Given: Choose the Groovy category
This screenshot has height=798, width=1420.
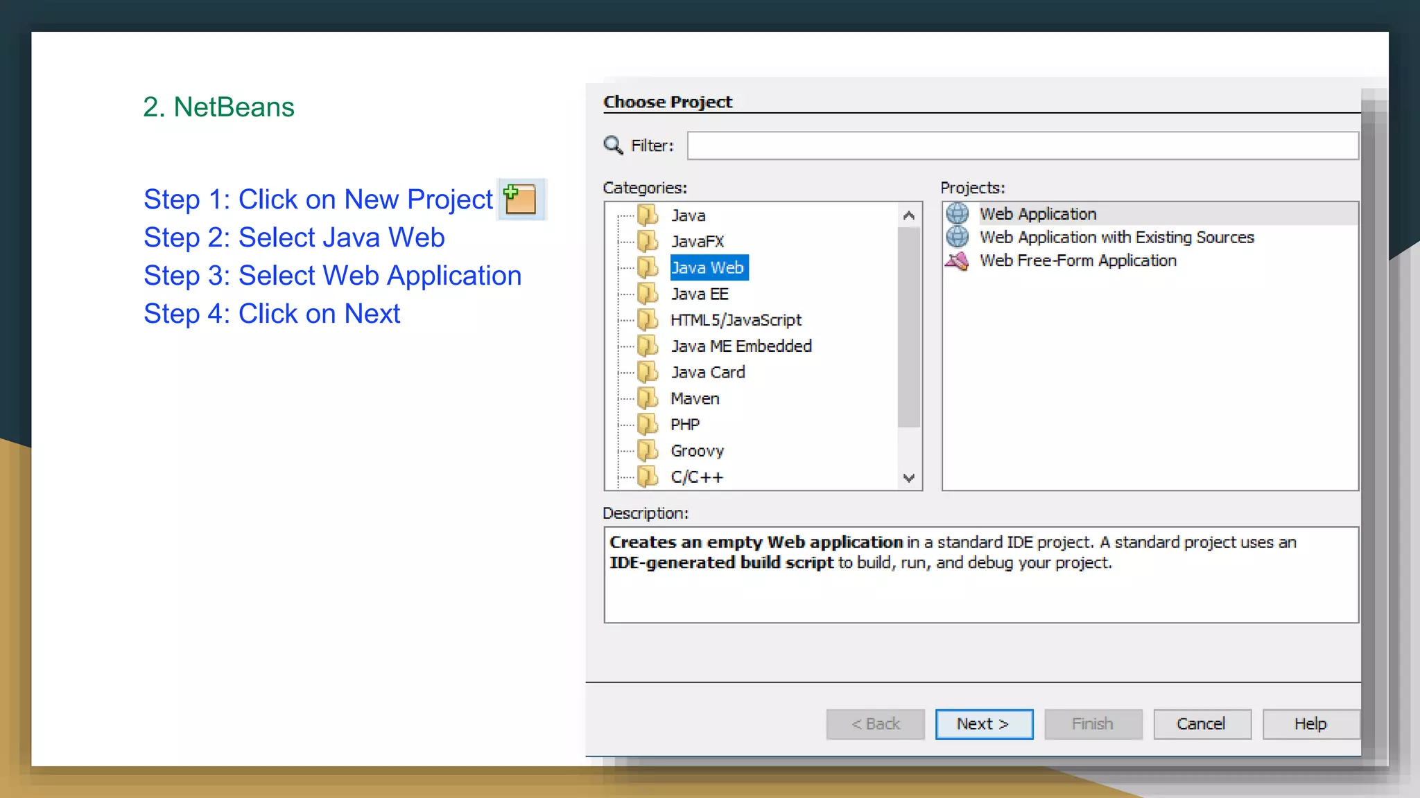Looking at the screenshot, I should [x=697, y=451].
